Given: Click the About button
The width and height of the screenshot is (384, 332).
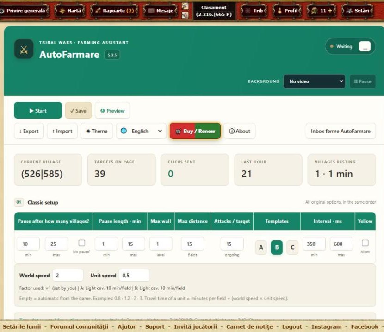Looking at the screenshot, I should coord(240,131).
